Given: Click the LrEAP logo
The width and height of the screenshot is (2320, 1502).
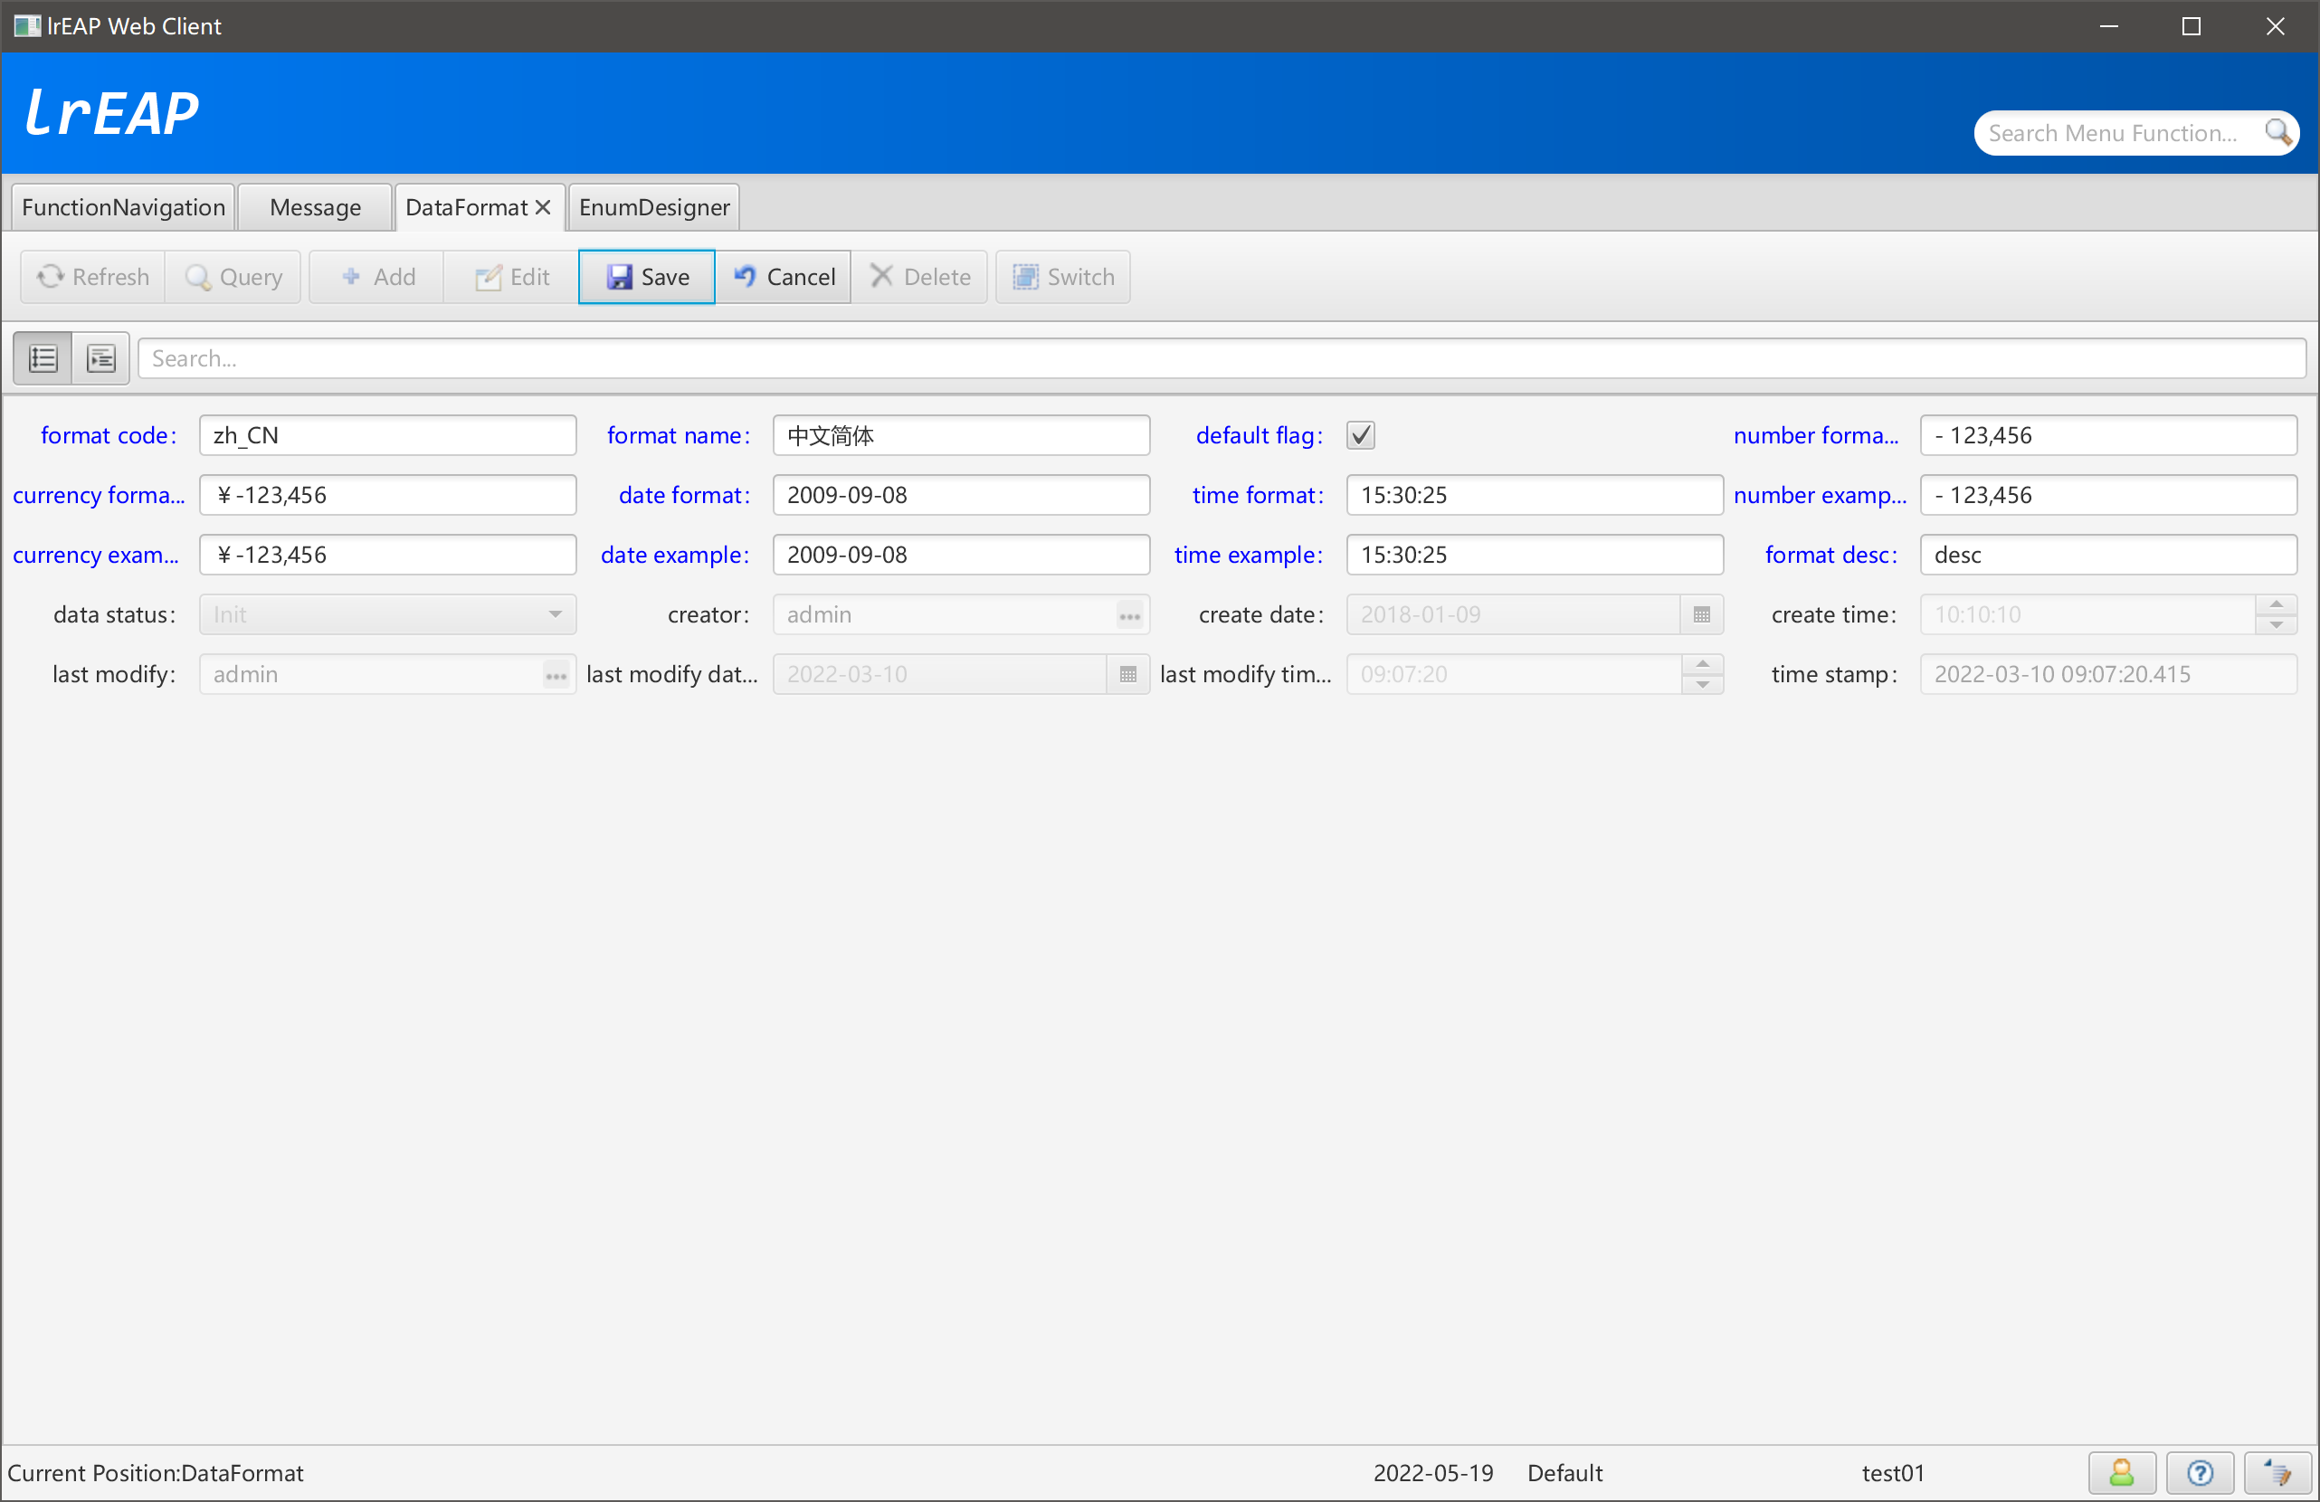Looking at the screenshot, I should [x=111, y=113].
